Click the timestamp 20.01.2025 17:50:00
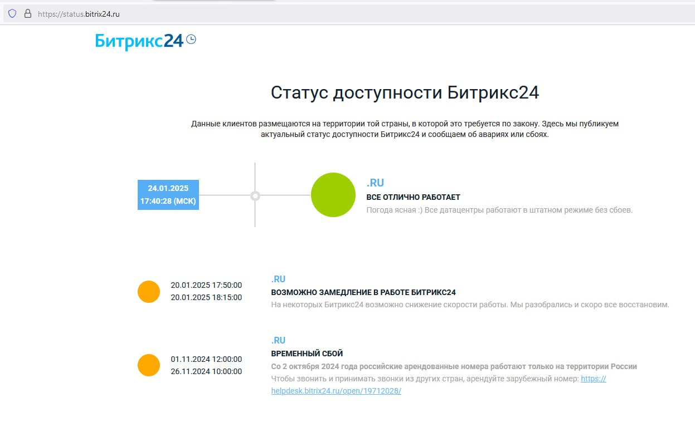The width and height of the screenshot is (695, 427). [x=206, y=285]
